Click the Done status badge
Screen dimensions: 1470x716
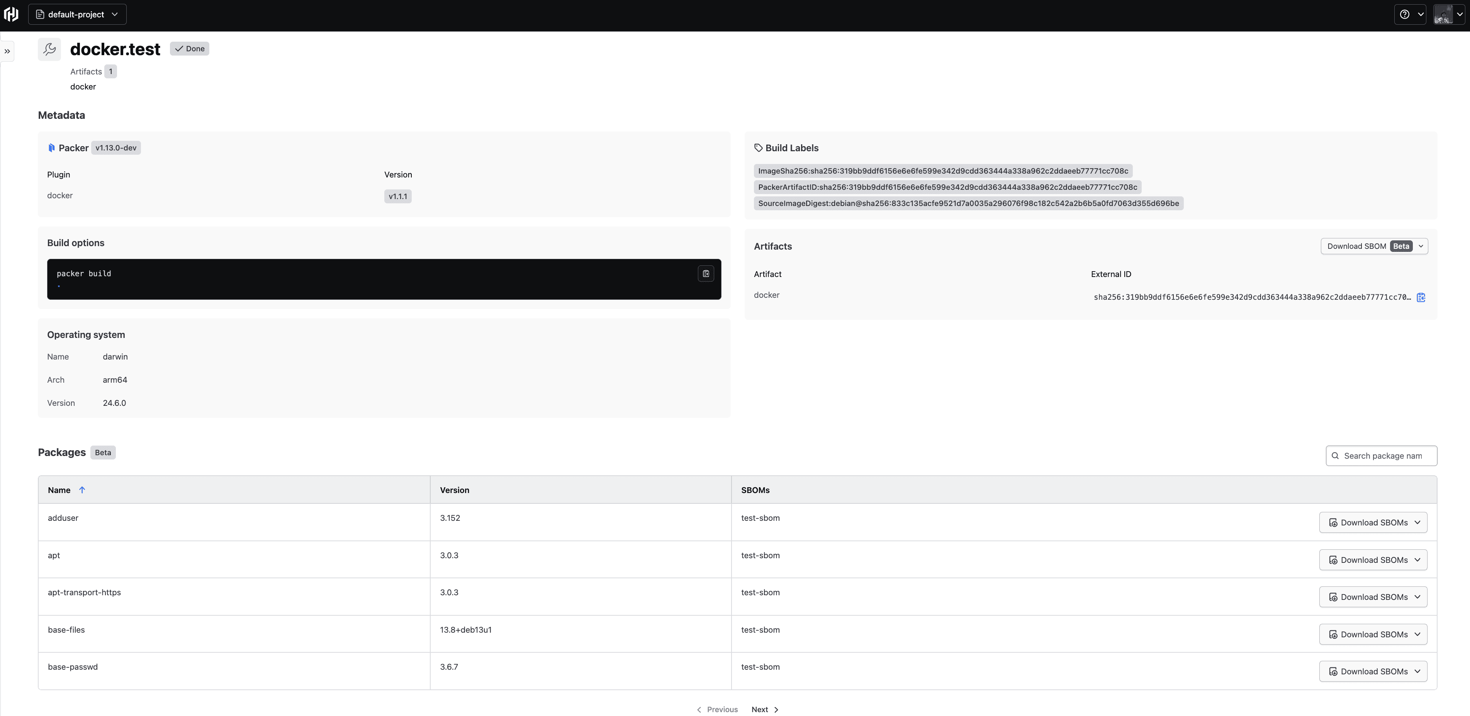coord(190,49)
